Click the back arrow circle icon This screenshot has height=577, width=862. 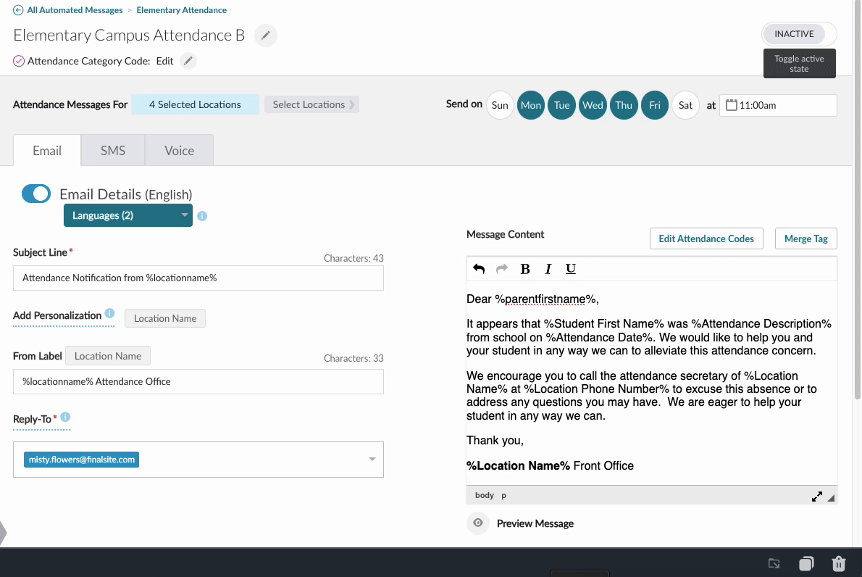pos(18,10)
